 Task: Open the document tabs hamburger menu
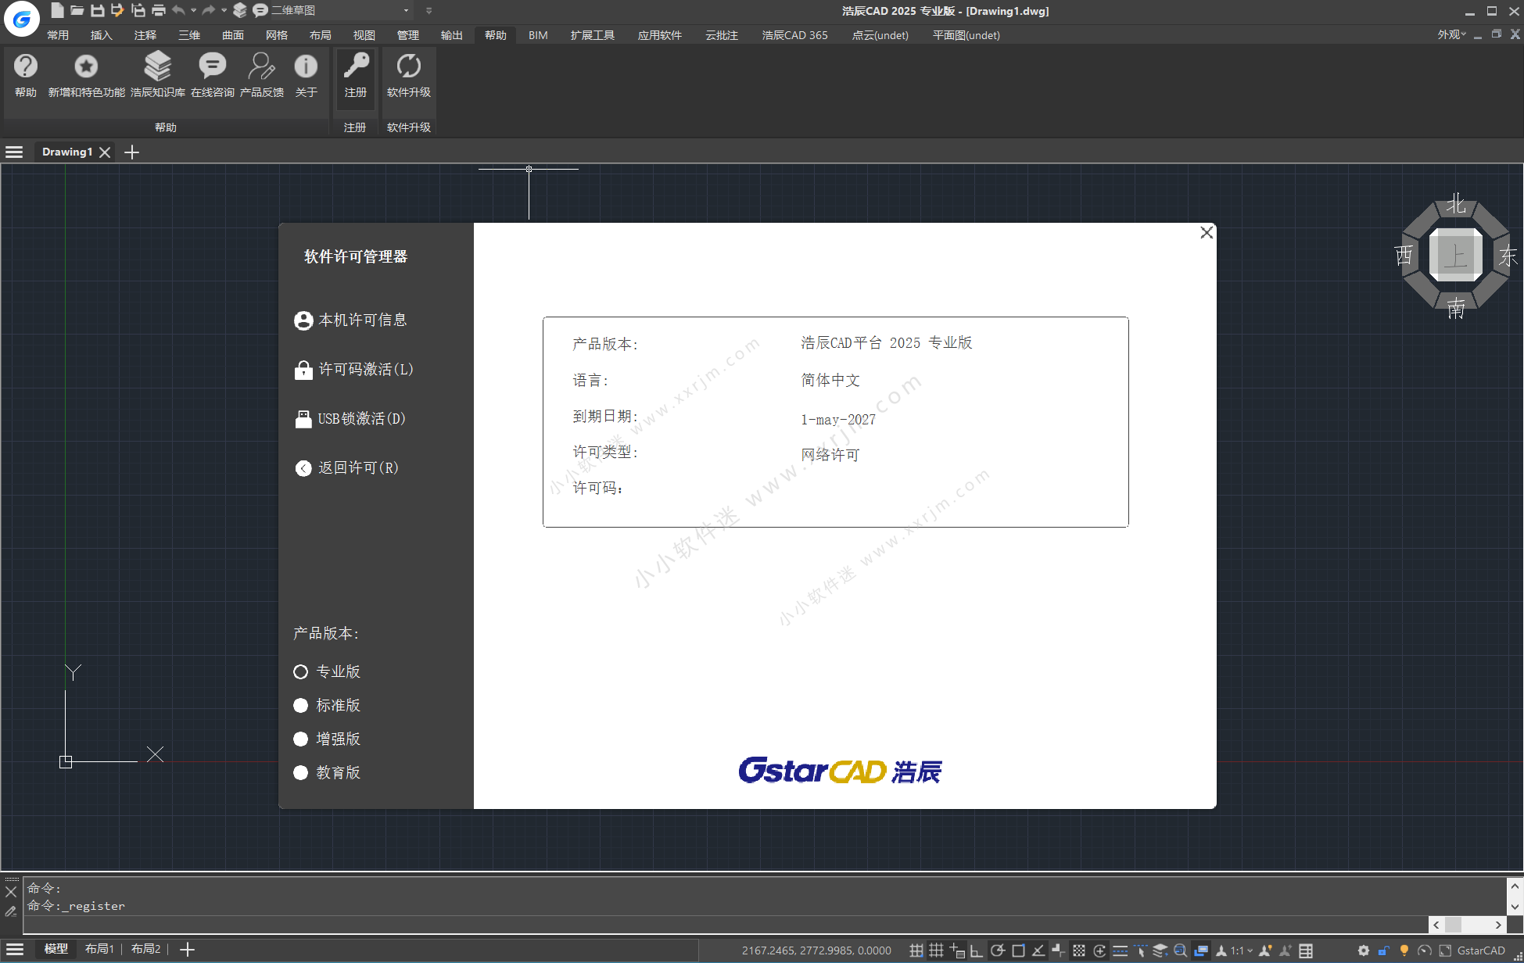point(14,152)
